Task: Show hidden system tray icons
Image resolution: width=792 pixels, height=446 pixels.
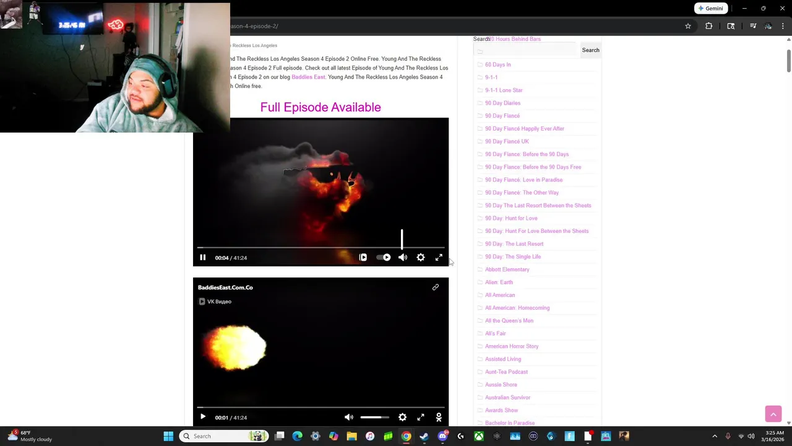Action: click(715, 436)
